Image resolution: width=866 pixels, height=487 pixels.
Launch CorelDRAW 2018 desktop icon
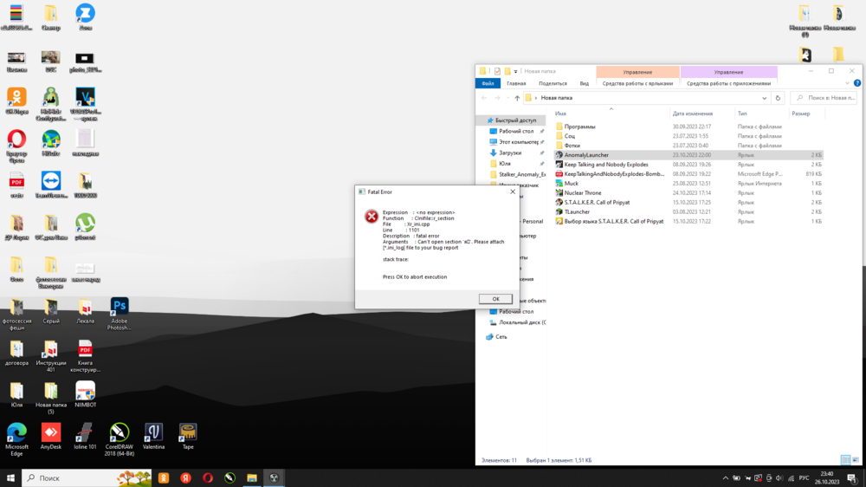(x=118, y=432)
